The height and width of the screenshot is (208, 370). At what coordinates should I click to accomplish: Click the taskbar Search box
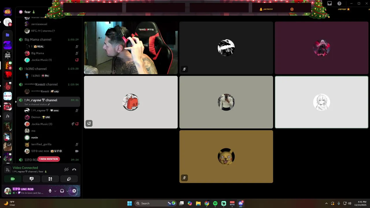coord(155,203)
